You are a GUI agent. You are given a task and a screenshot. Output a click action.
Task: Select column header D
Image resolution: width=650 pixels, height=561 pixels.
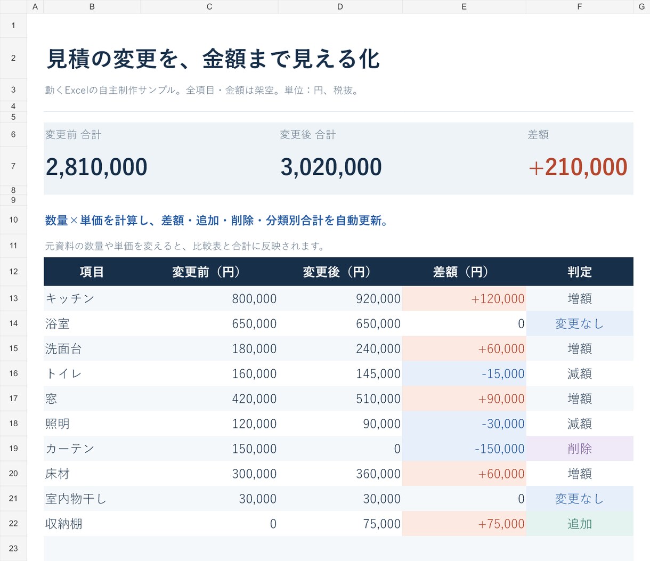(x=340, y=6)
